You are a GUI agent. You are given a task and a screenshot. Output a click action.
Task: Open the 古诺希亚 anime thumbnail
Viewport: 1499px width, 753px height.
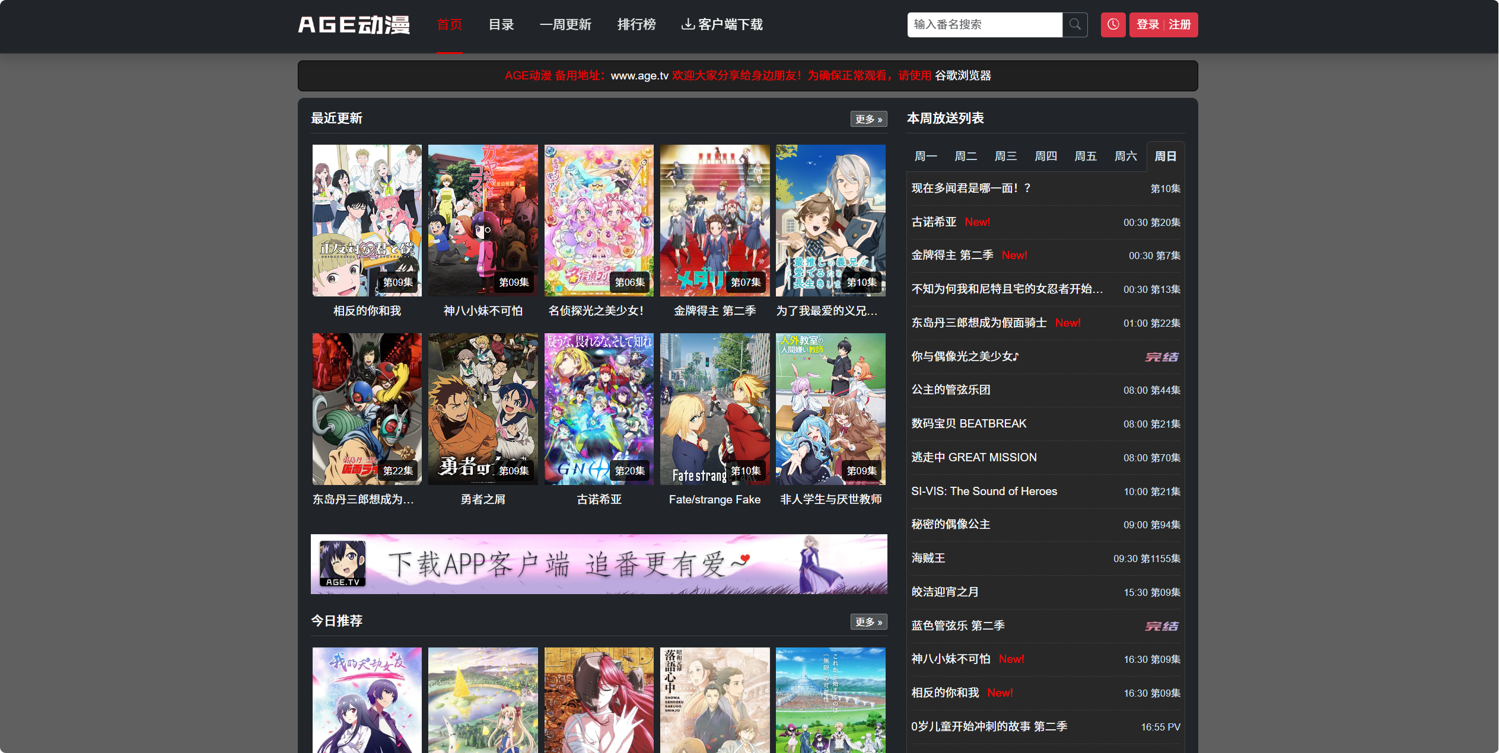pos(599,409)
